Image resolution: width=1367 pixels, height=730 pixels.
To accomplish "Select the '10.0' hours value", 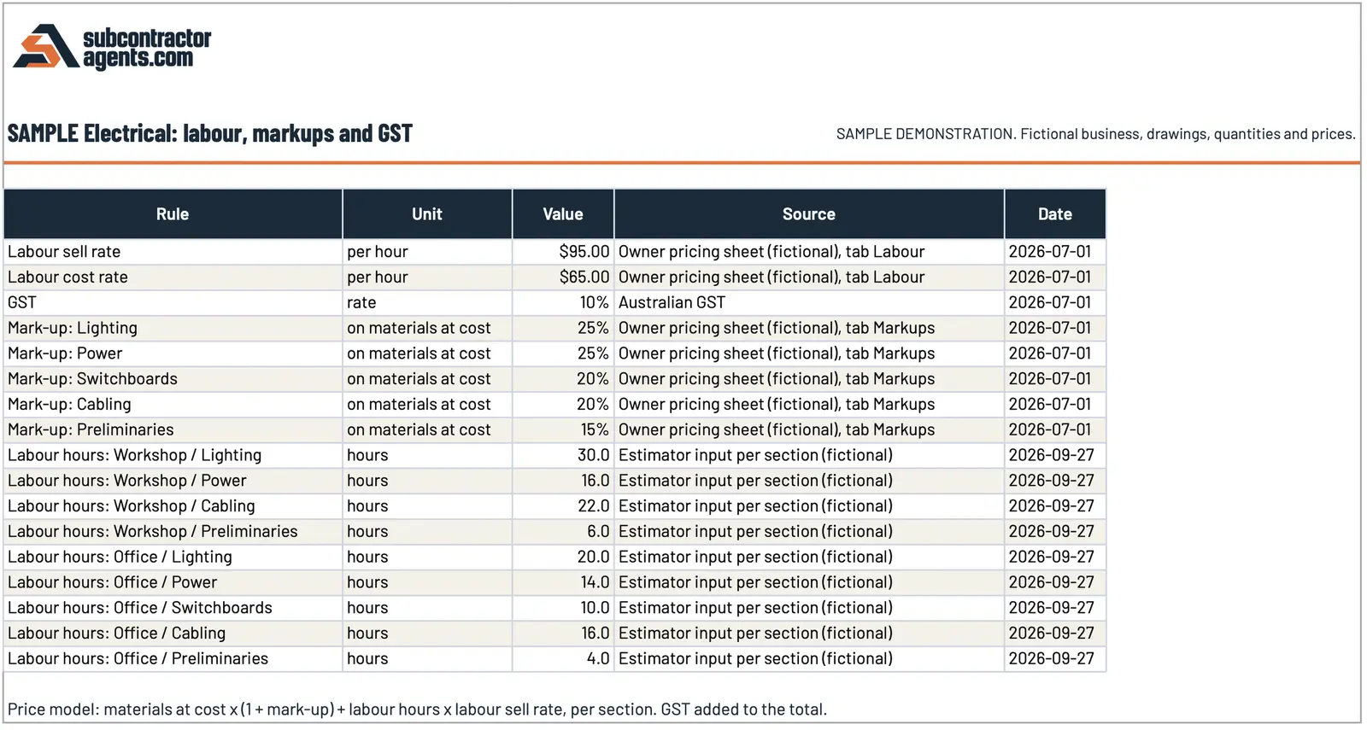I will point(563,608).
